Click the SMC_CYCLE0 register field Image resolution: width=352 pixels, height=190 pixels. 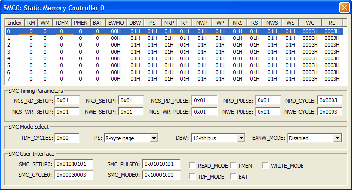coord(74,175)
